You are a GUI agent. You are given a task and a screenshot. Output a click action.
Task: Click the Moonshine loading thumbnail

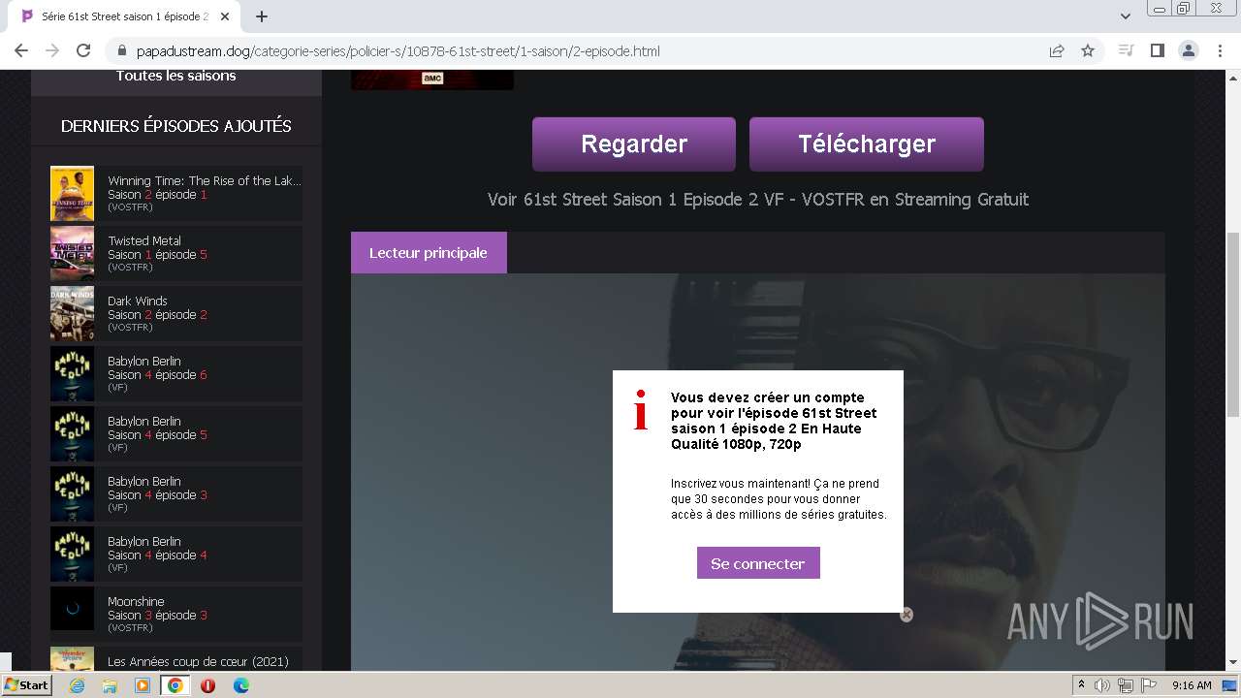[72, 609]
